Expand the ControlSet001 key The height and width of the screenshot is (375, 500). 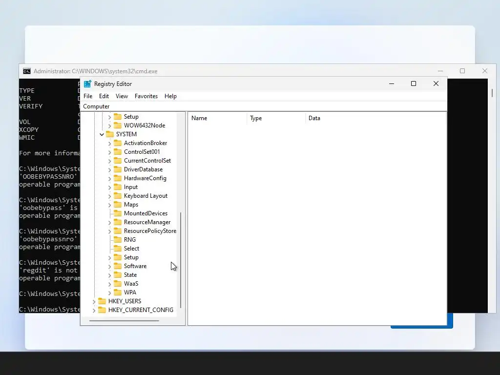coord(109,152)
